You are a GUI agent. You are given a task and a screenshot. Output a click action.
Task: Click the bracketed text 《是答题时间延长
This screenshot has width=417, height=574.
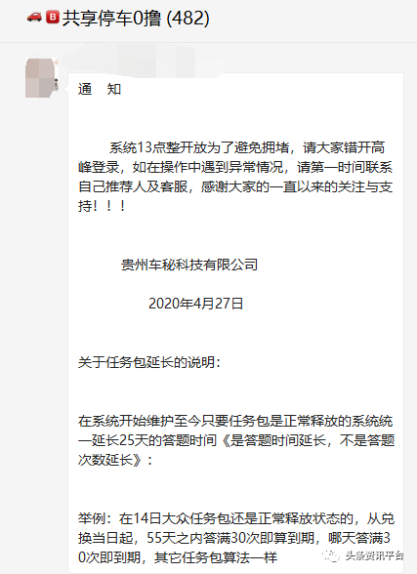273,440
